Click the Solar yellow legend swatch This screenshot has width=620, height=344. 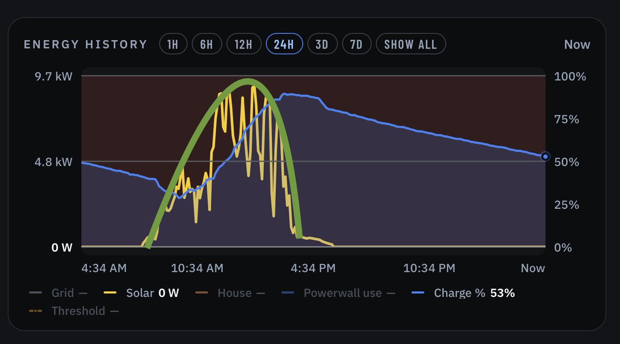(110, 293)
